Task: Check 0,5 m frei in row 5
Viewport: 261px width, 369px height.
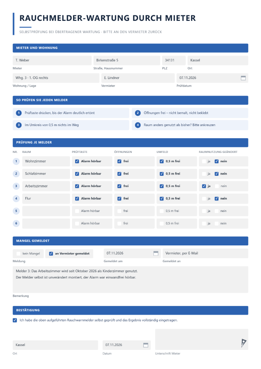Action: (x=162, y=211)
